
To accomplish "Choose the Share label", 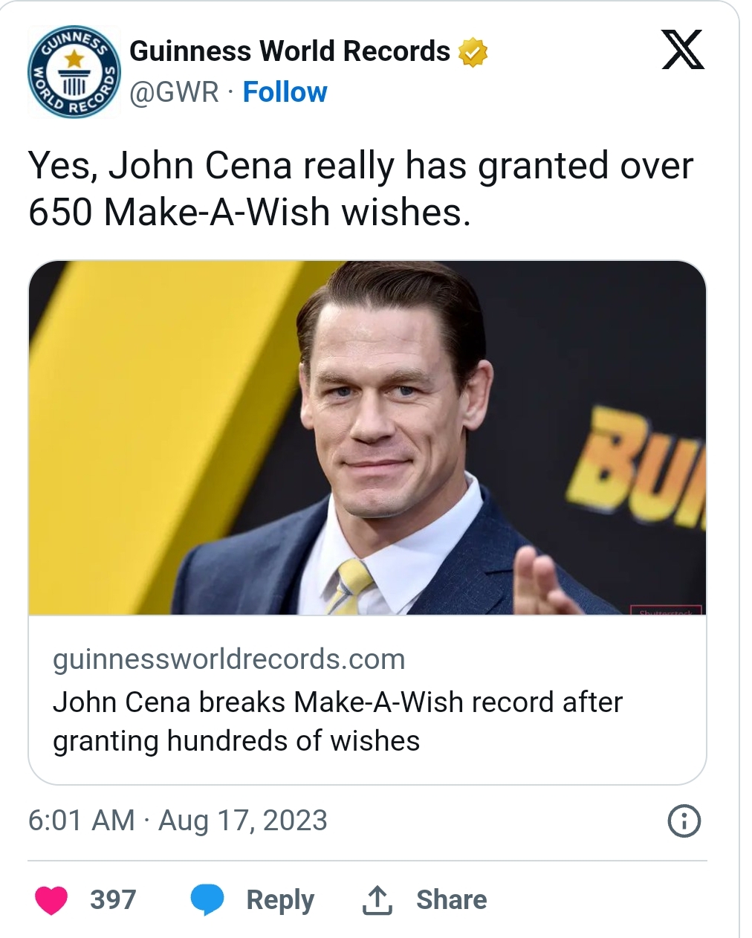I will (451, 899).
